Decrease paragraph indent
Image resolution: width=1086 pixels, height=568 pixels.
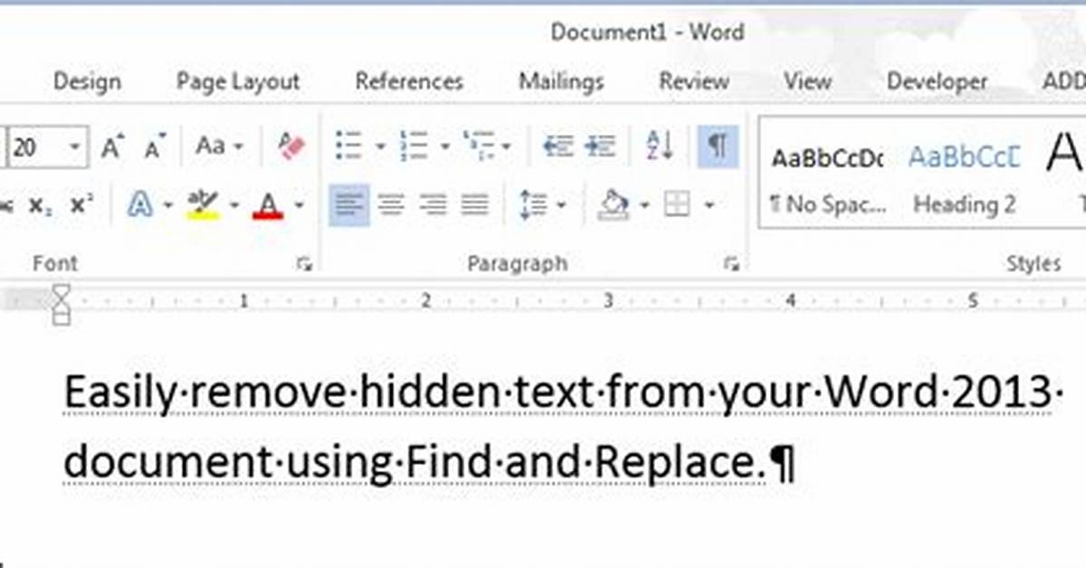[557, 146]
